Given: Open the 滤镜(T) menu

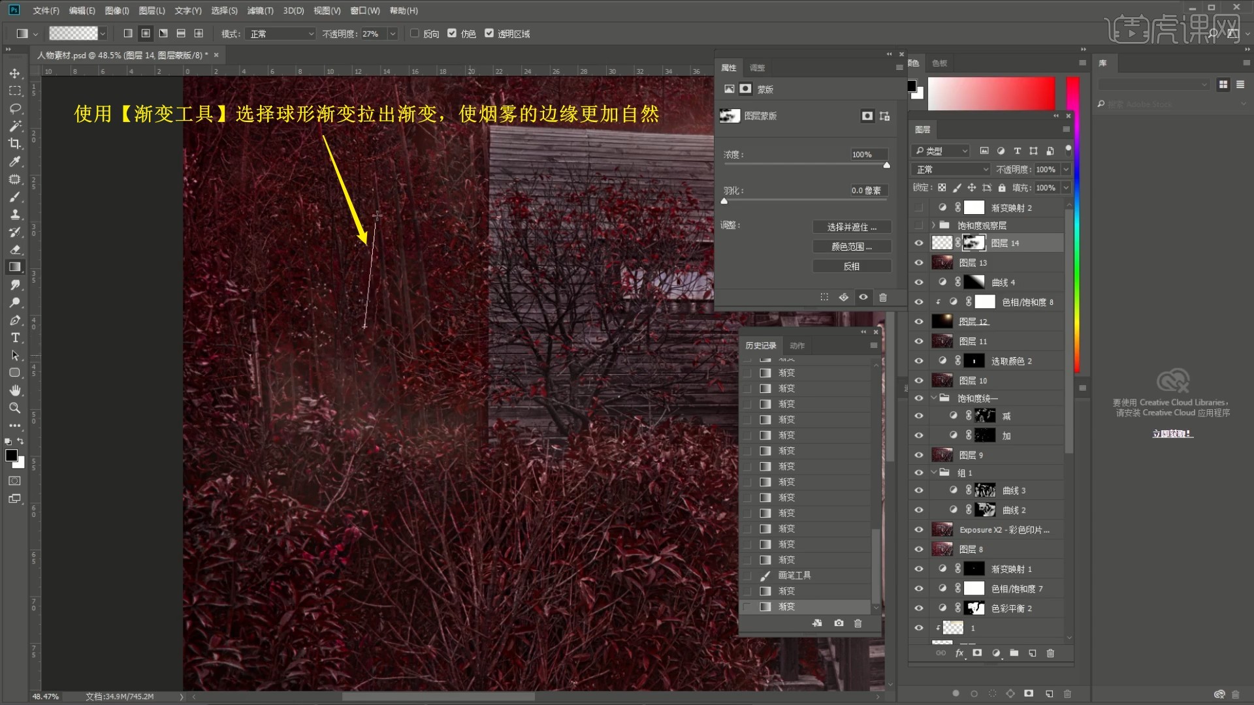Looking at the screenshot, I should click(x=259, y=10).
